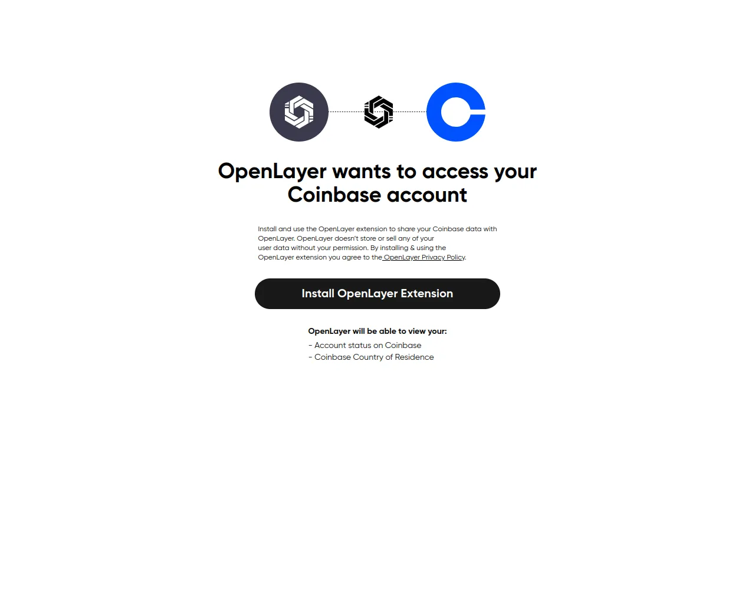Screen dimensions: 755x604
Task: Open the OpenLayer Privacy Policy link
Action: pos(424,257)
